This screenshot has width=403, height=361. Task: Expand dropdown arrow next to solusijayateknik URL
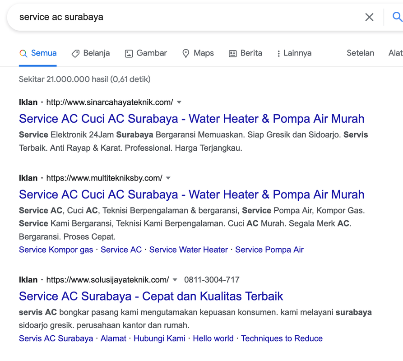[x=175, y=280]
